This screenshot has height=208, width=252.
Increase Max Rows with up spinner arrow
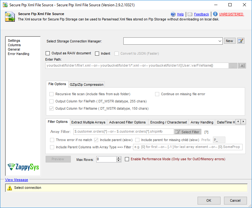coord(119,158)
